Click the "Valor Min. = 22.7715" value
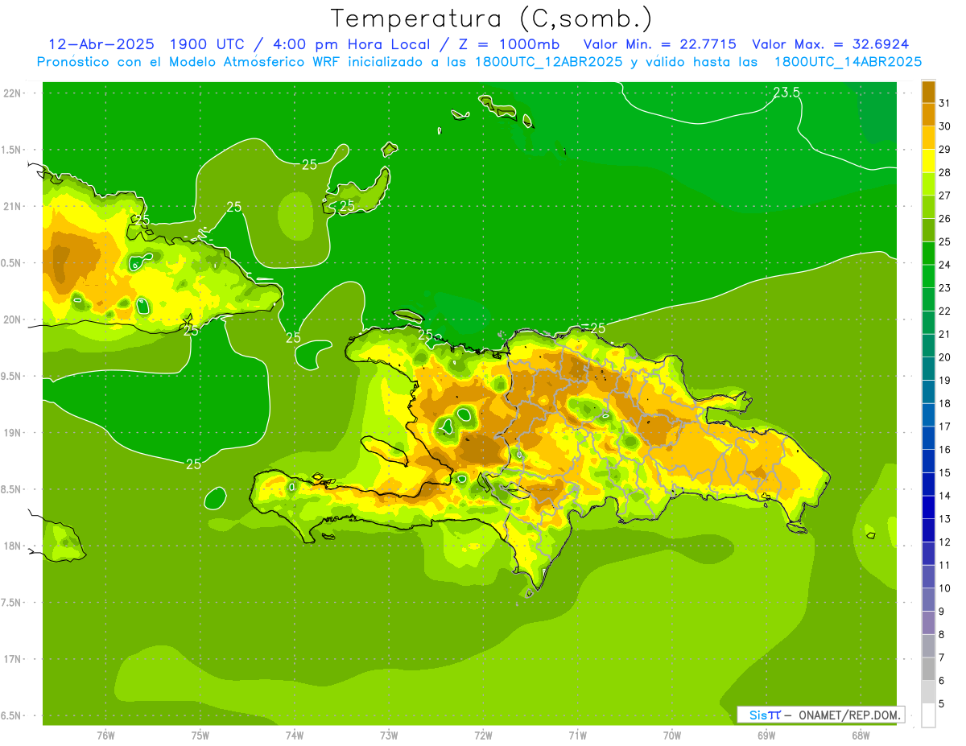Viewport: 966px width, 746px height. [660, 44]
